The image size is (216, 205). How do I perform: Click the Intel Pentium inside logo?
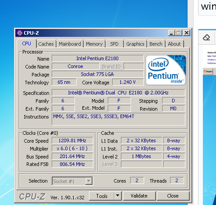pos(166,70)
